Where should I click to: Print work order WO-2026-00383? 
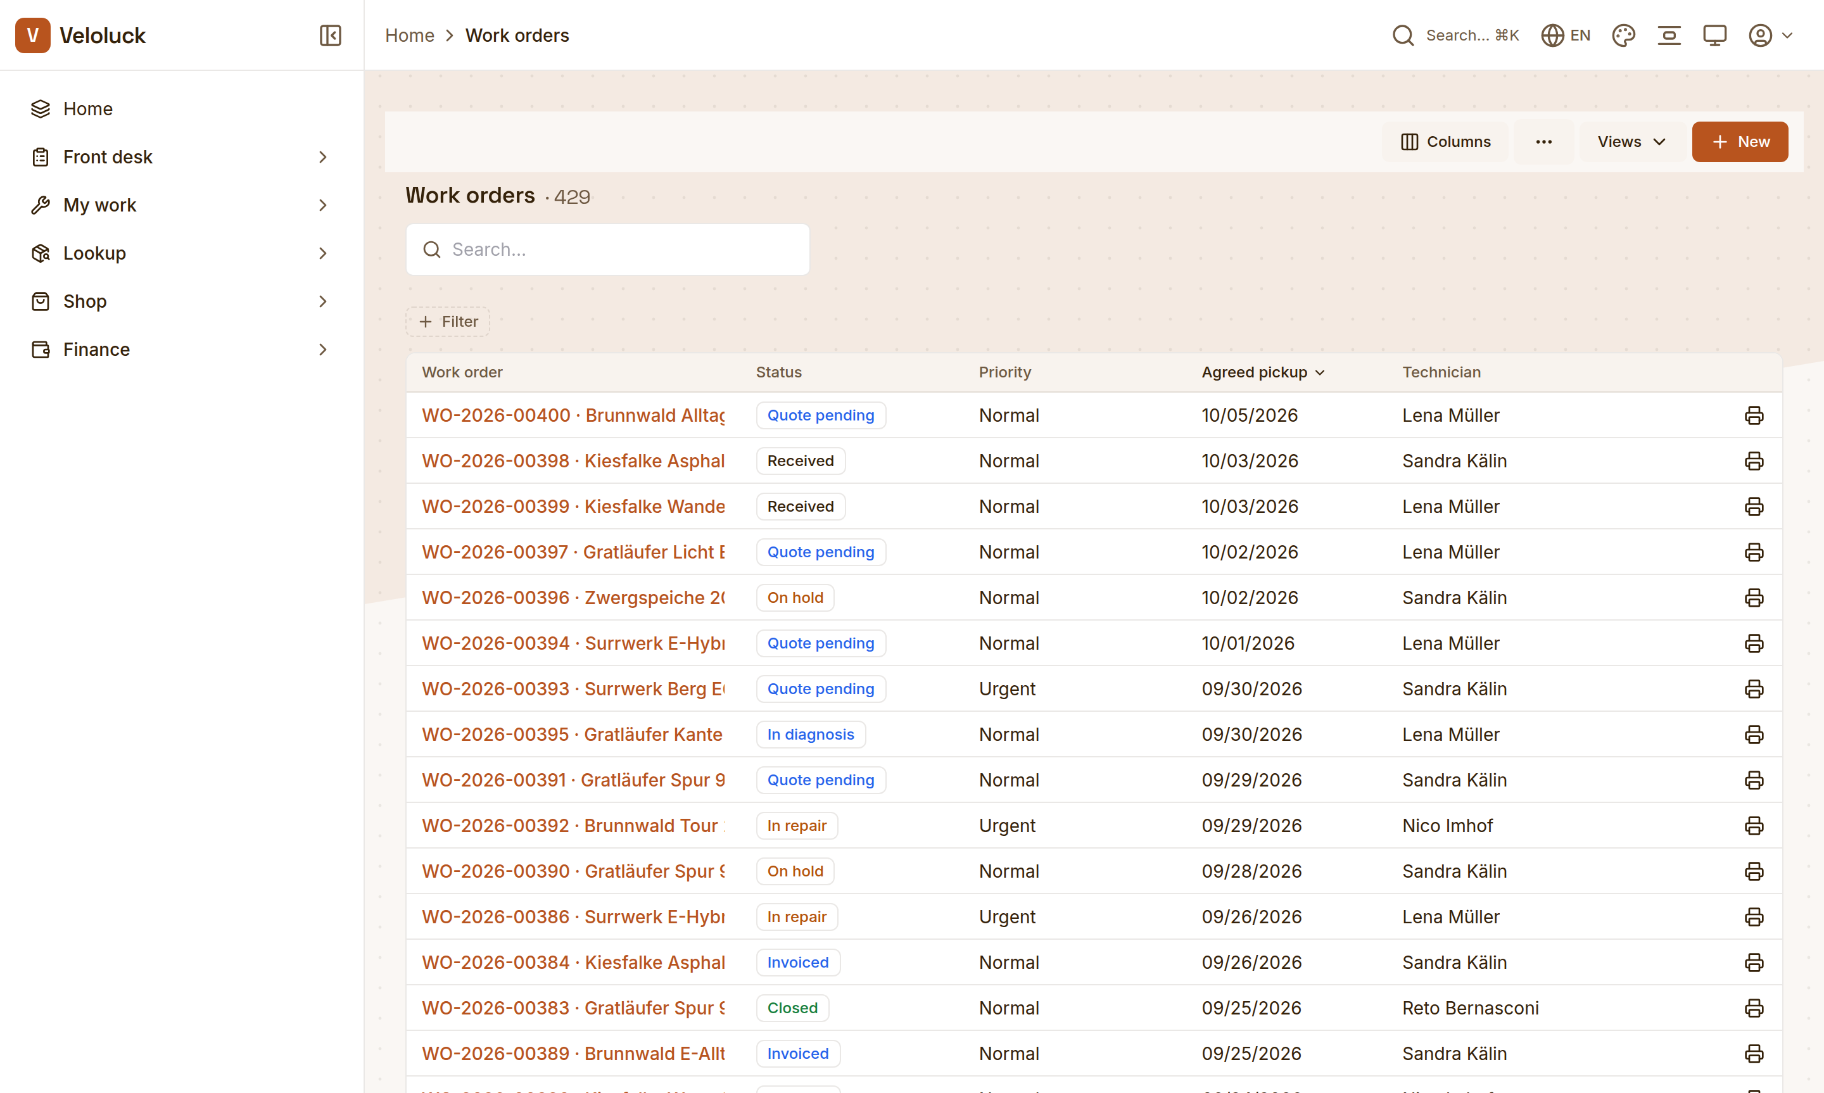pos(1754,1008)
